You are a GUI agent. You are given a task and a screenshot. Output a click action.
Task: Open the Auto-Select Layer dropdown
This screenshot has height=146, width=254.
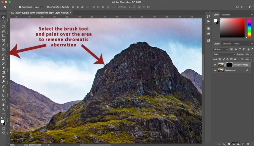[x=38, y=7]
